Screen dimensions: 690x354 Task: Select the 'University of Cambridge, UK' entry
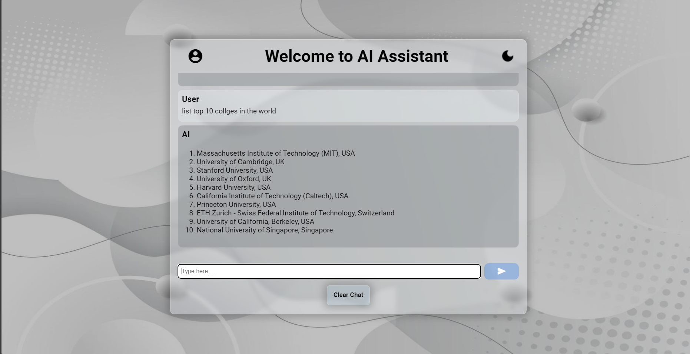240,162
